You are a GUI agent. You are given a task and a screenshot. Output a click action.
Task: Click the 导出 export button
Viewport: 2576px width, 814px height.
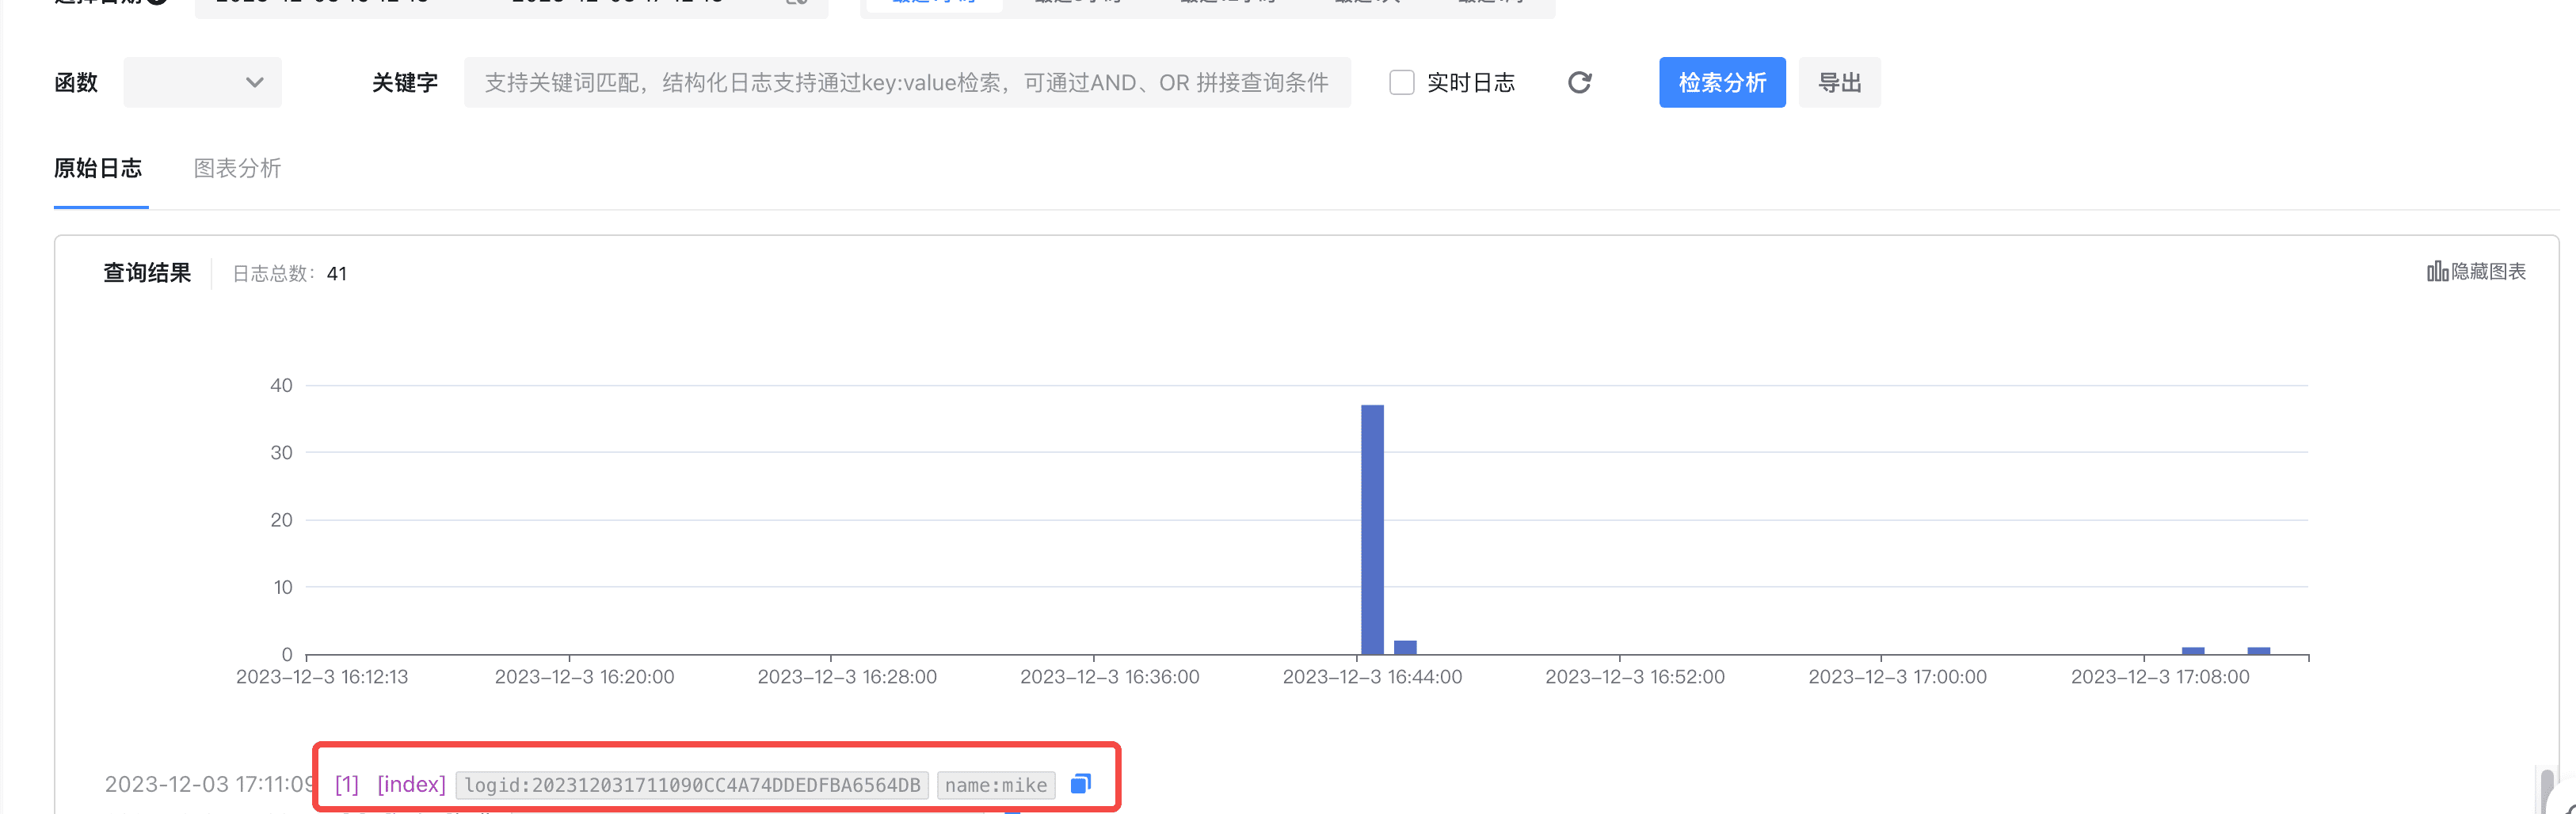coord(1838,82)
